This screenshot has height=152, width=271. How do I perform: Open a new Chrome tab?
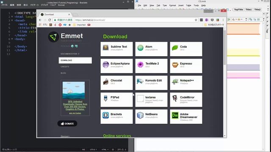pos(75,14)
